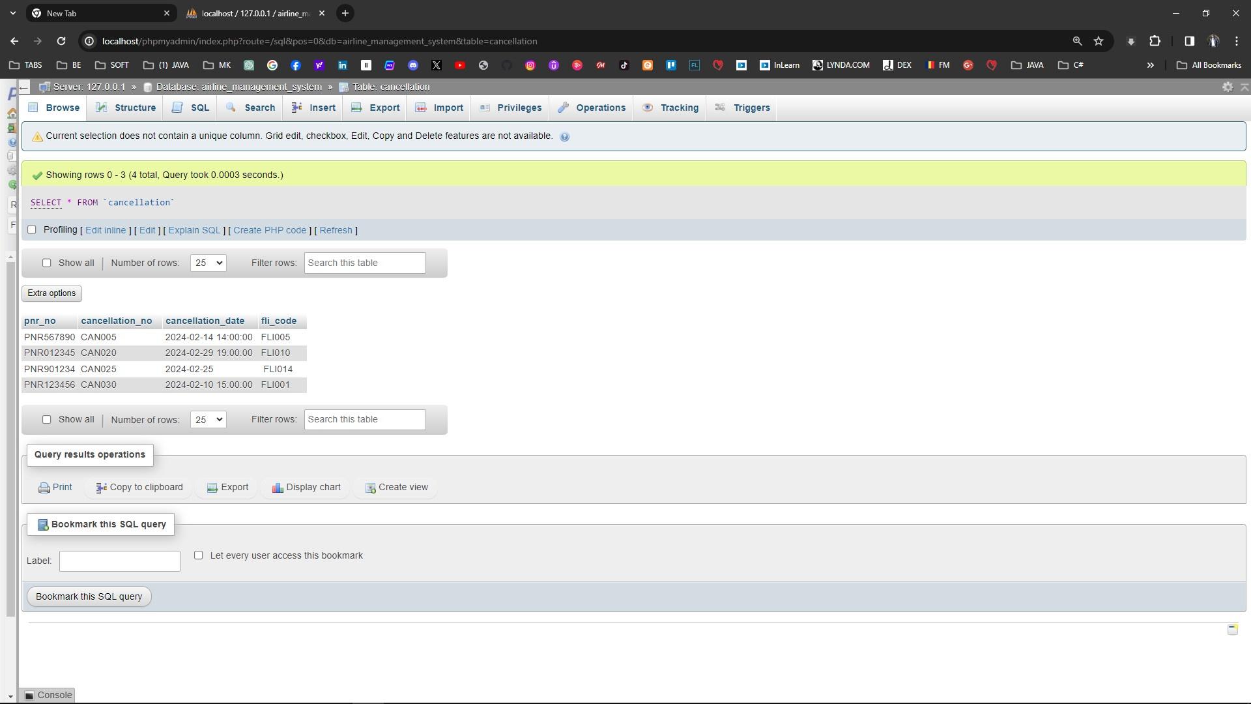Open the Console panel at bottom
This screenshot has height=704, width=1251.
click(47, 695)
